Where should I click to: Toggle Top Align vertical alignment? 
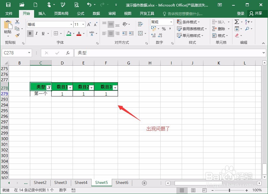coord(104,24)
